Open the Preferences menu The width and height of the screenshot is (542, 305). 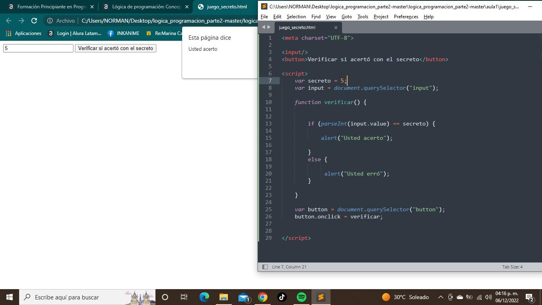pyautogui.click(x=406, y=17)
